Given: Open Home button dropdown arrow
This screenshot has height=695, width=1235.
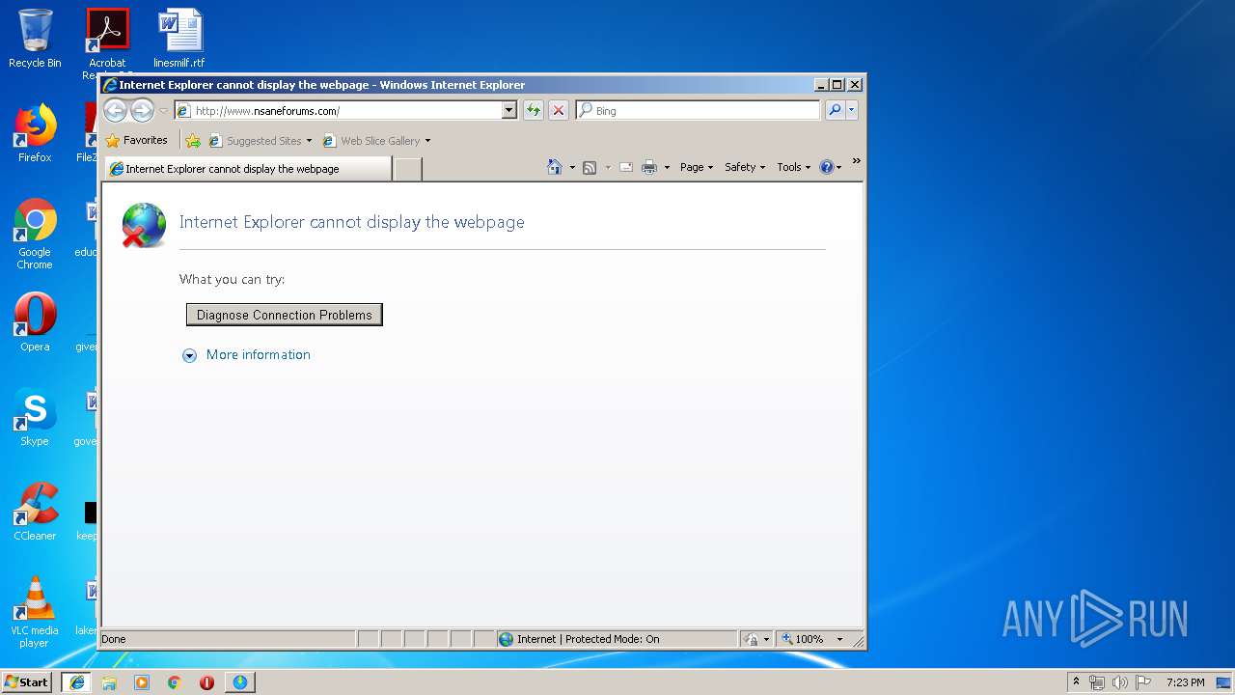Looking at the screenshot, I should point(572,167).
